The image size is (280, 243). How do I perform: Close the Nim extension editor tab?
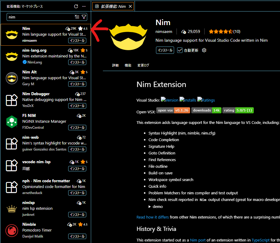[130, 6]
